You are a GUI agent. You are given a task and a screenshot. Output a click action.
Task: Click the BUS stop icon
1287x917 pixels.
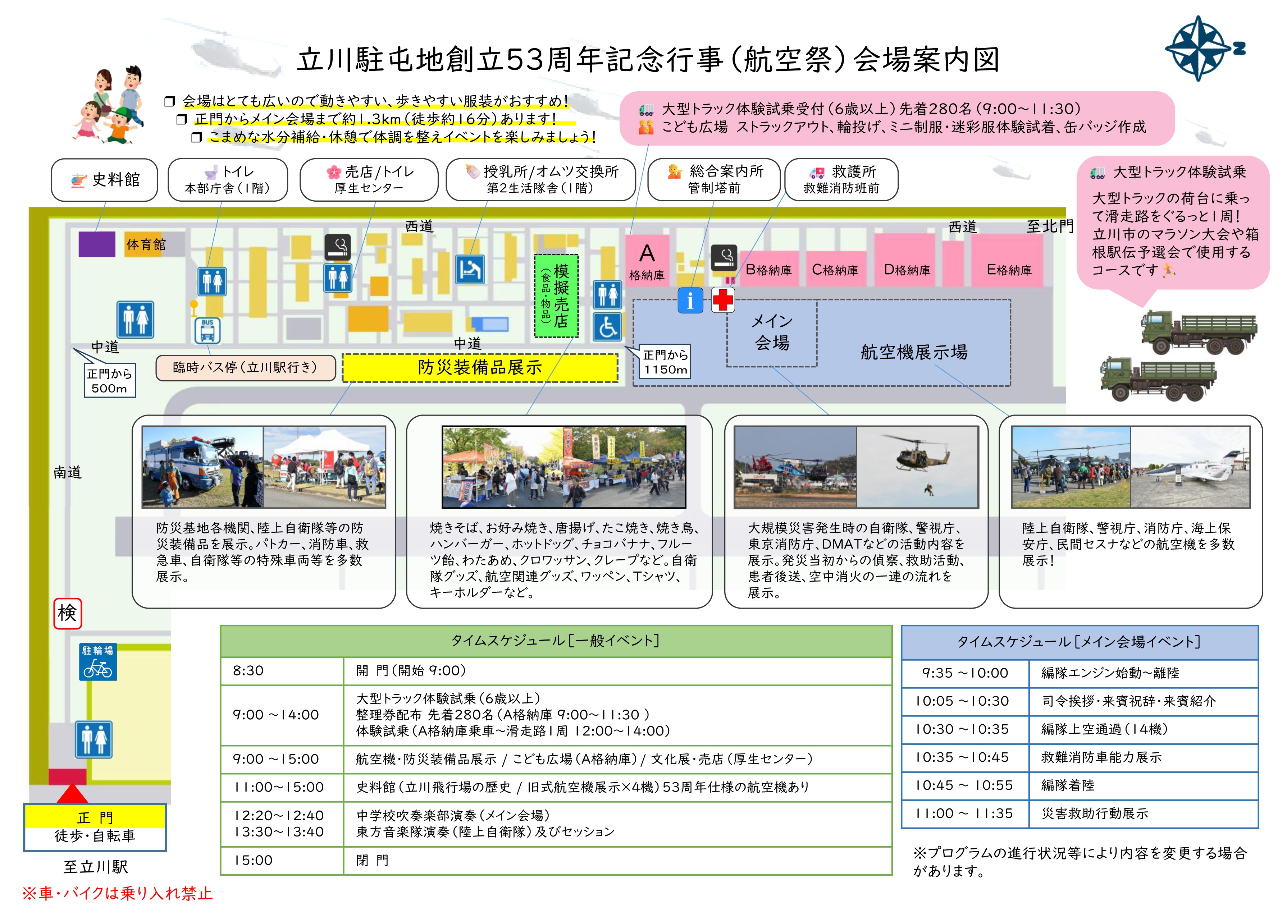[x=207, y=330]
